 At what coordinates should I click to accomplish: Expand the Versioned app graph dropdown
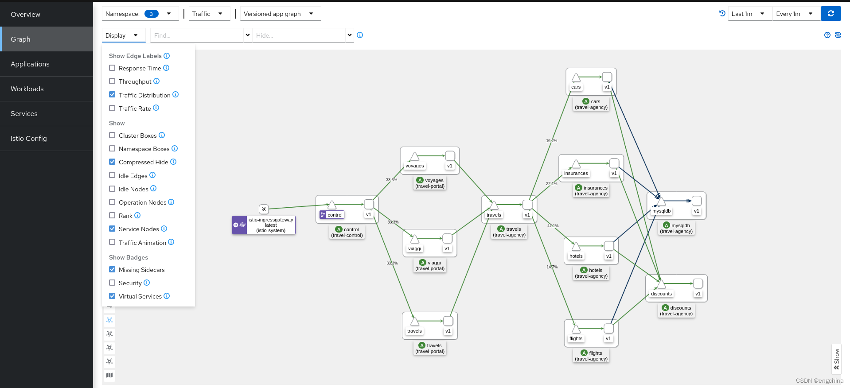[x=280, y=14]
